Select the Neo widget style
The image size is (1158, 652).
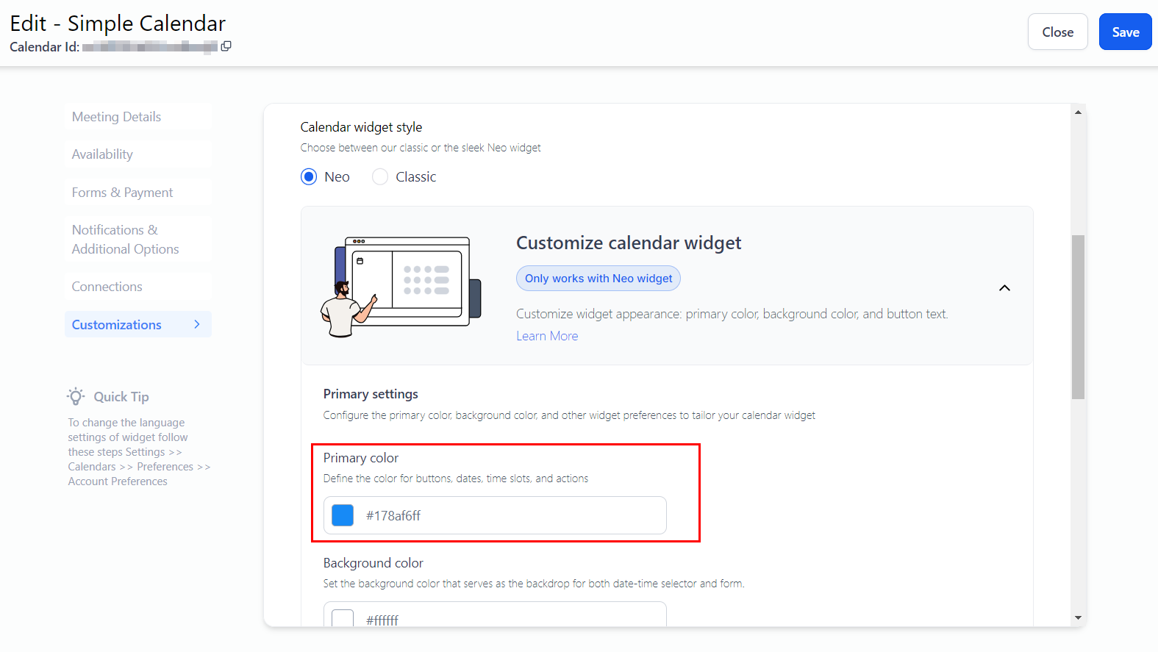pos(309,177)
